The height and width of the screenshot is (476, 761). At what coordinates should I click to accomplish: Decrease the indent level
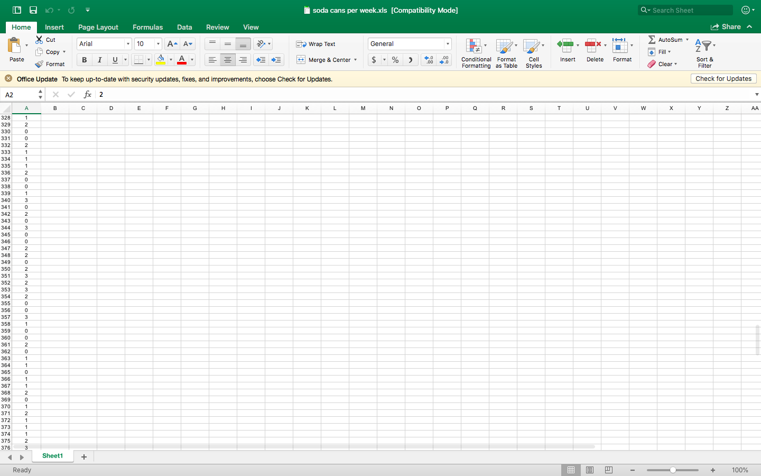click(x=261, y=60)
